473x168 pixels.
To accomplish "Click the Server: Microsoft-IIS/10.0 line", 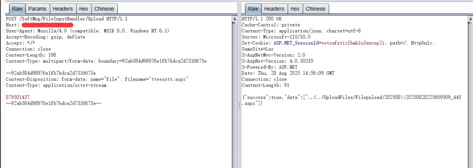I will click(276, 37).
